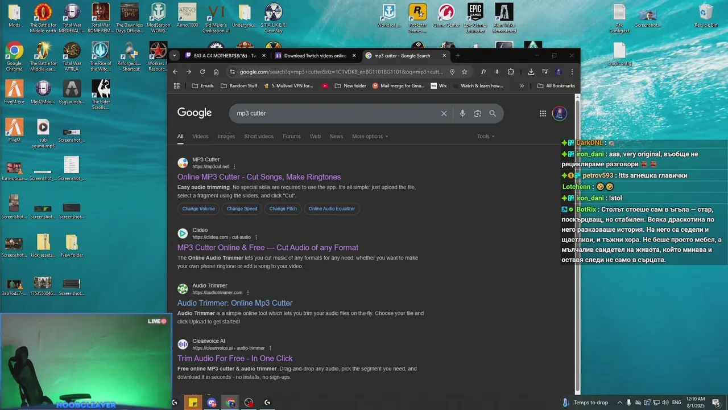Search by image with Google Lens icon
728x410 pixels.
[x=478, y=113]
